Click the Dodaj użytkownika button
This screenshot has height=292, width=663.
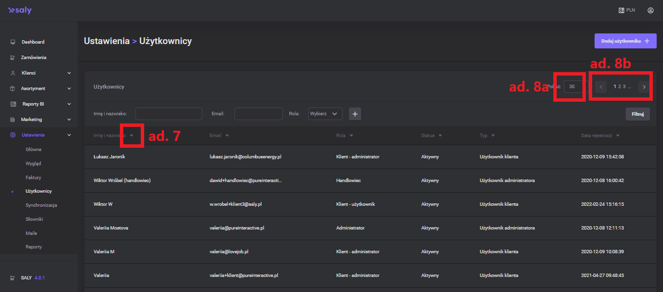tap(625, 41)
